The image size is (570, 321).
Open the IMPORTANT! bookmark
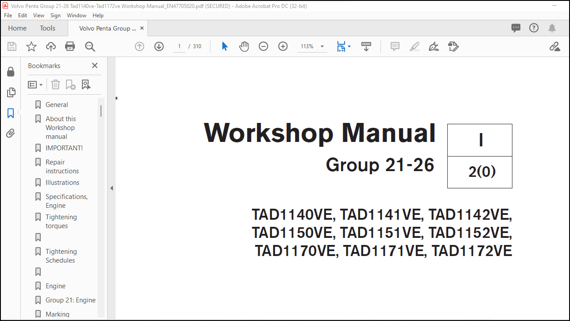(64, 148)
